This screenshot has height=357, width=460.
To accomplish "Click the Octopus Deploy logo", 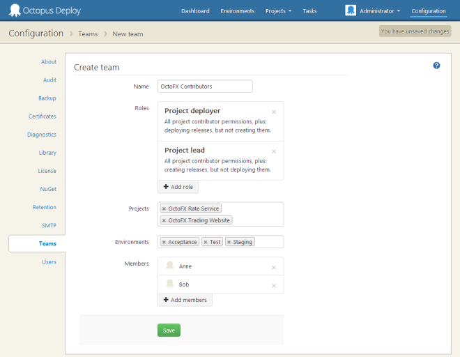I will tap(45, 10).
